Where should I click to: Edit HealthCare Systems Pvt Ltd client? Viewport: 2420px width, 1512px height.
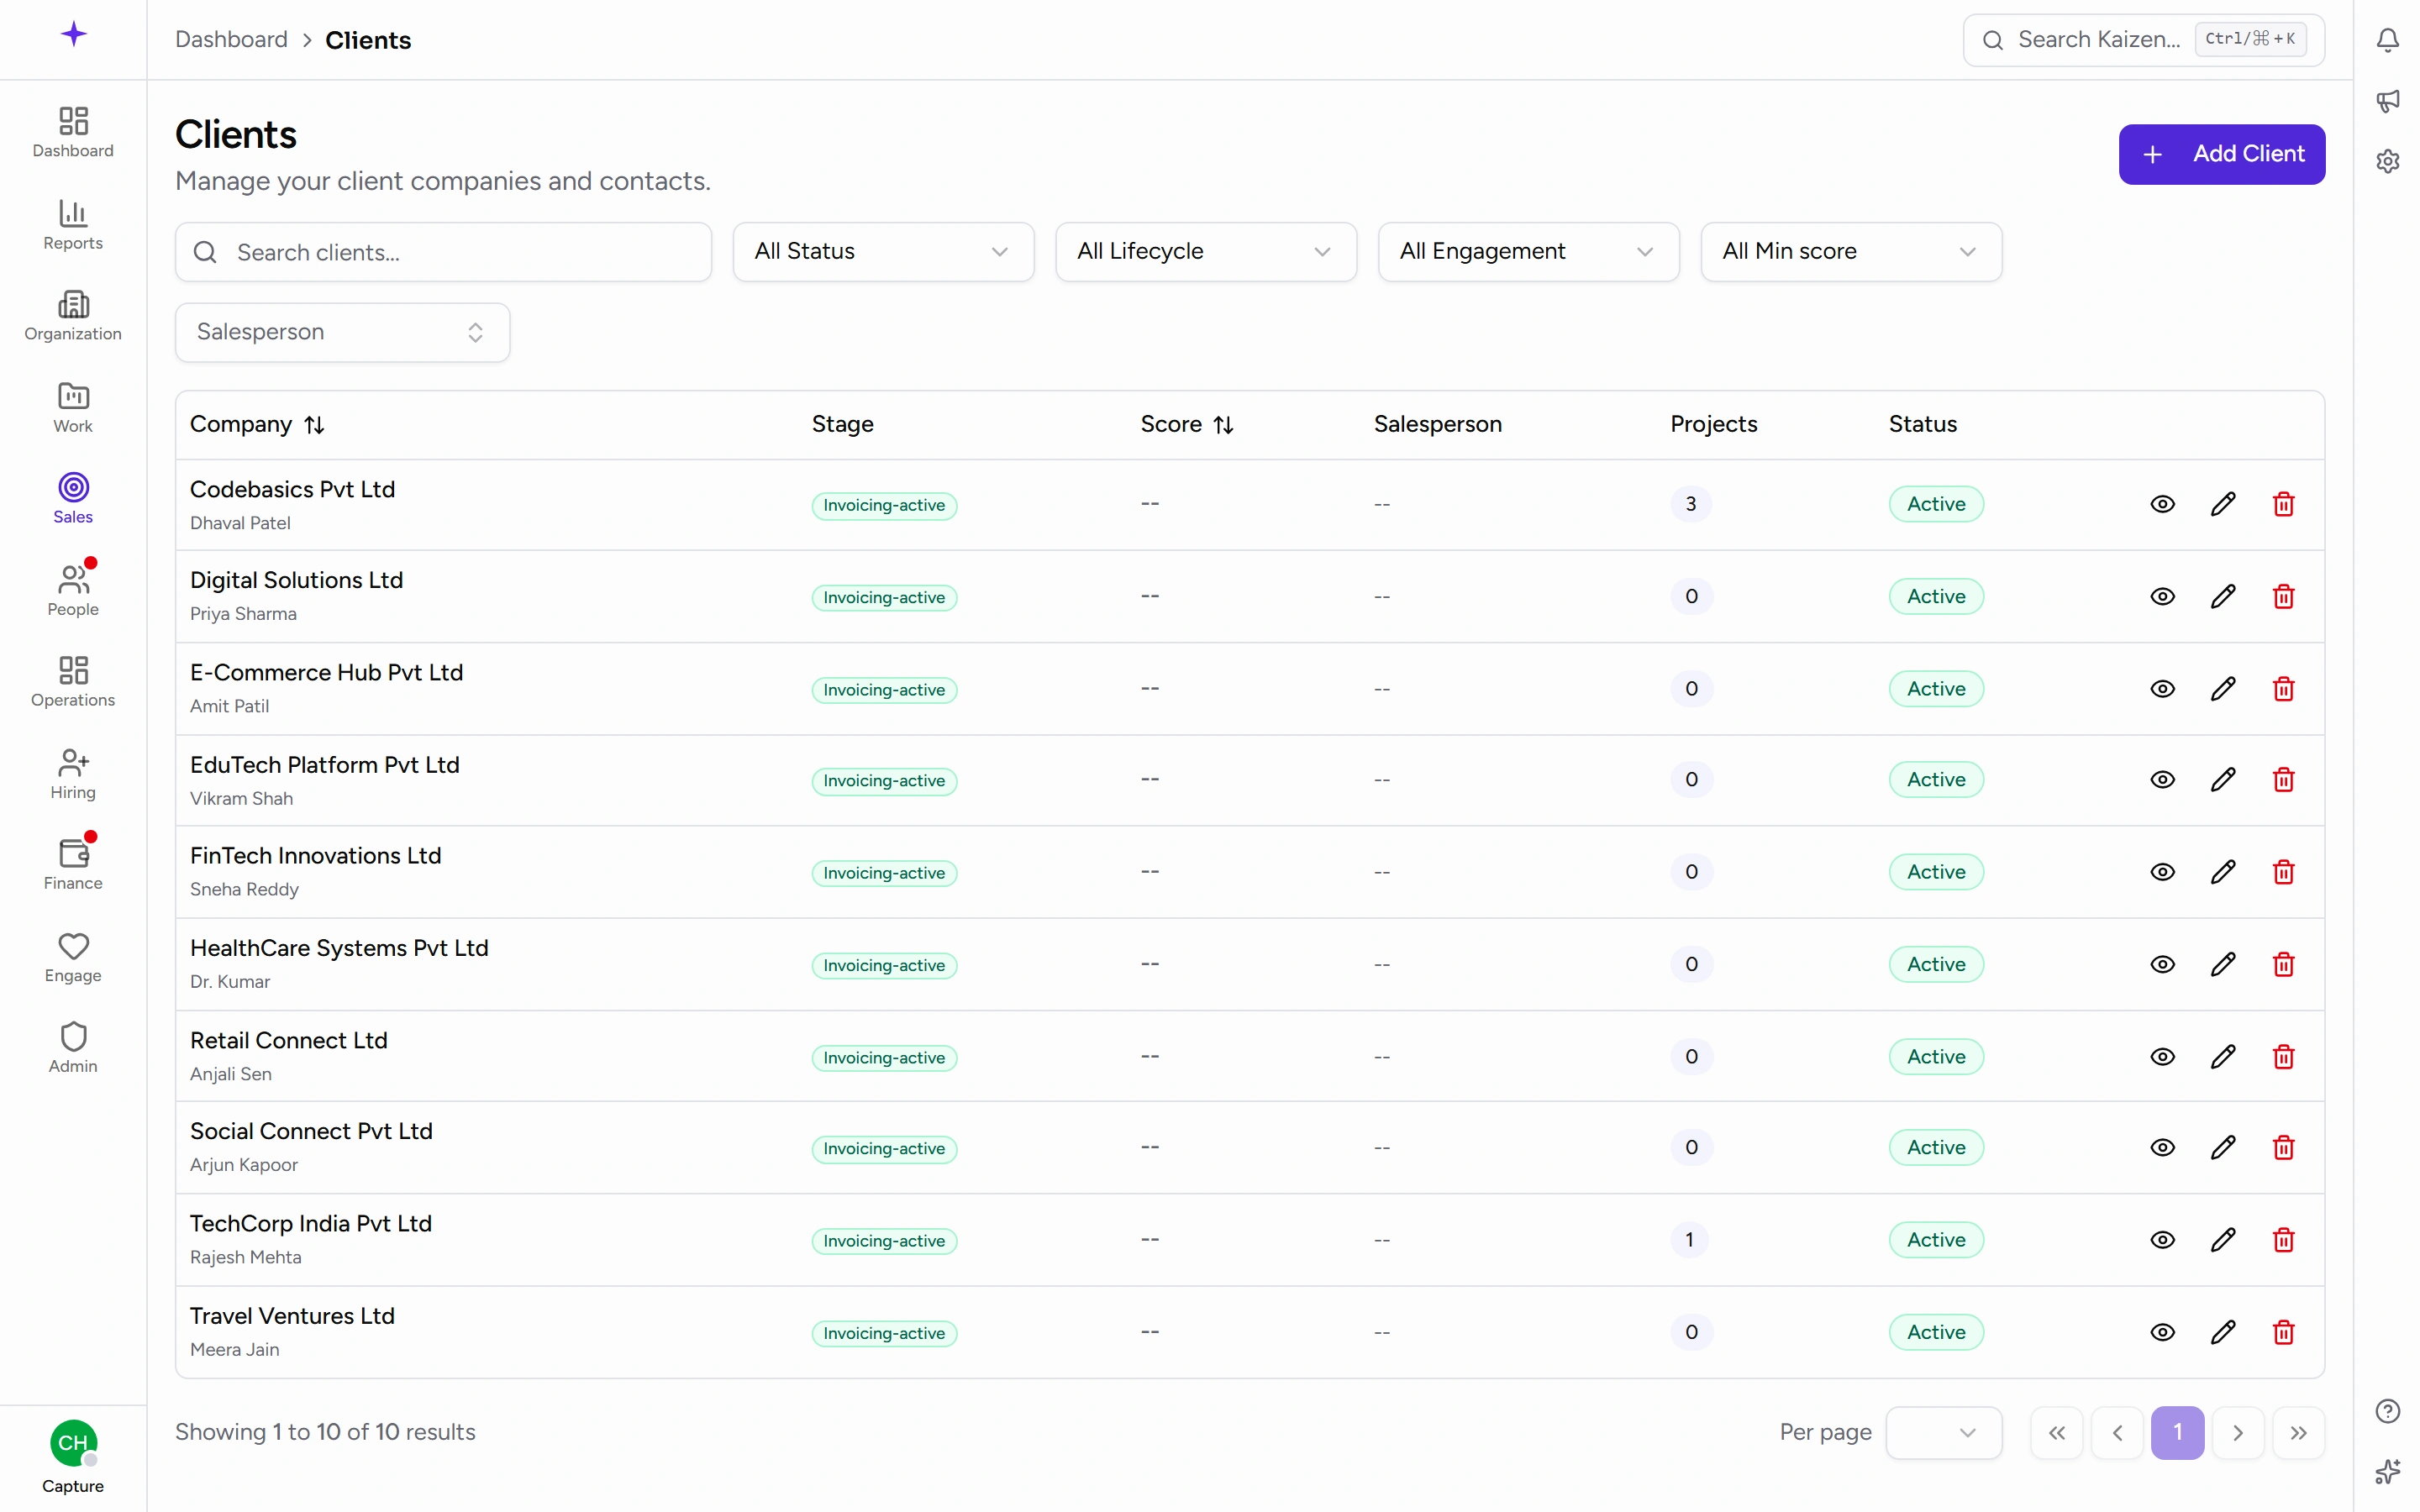point(2222,965)
